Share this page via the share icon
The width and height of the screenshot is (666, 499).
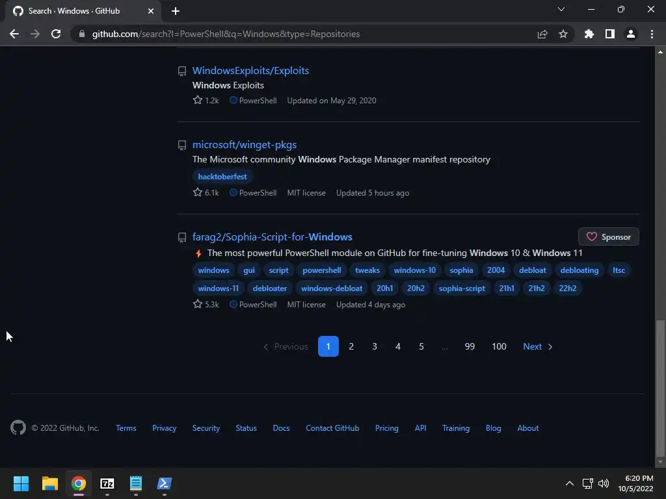(x=542, y=34)
